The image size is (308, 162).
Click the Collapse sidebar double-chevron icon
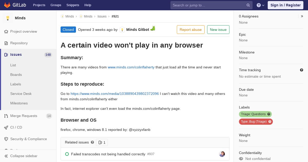point(6,156)
